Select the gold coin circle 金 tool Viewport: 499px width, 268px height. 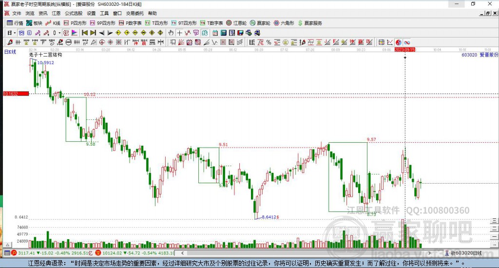pos(286,42)
